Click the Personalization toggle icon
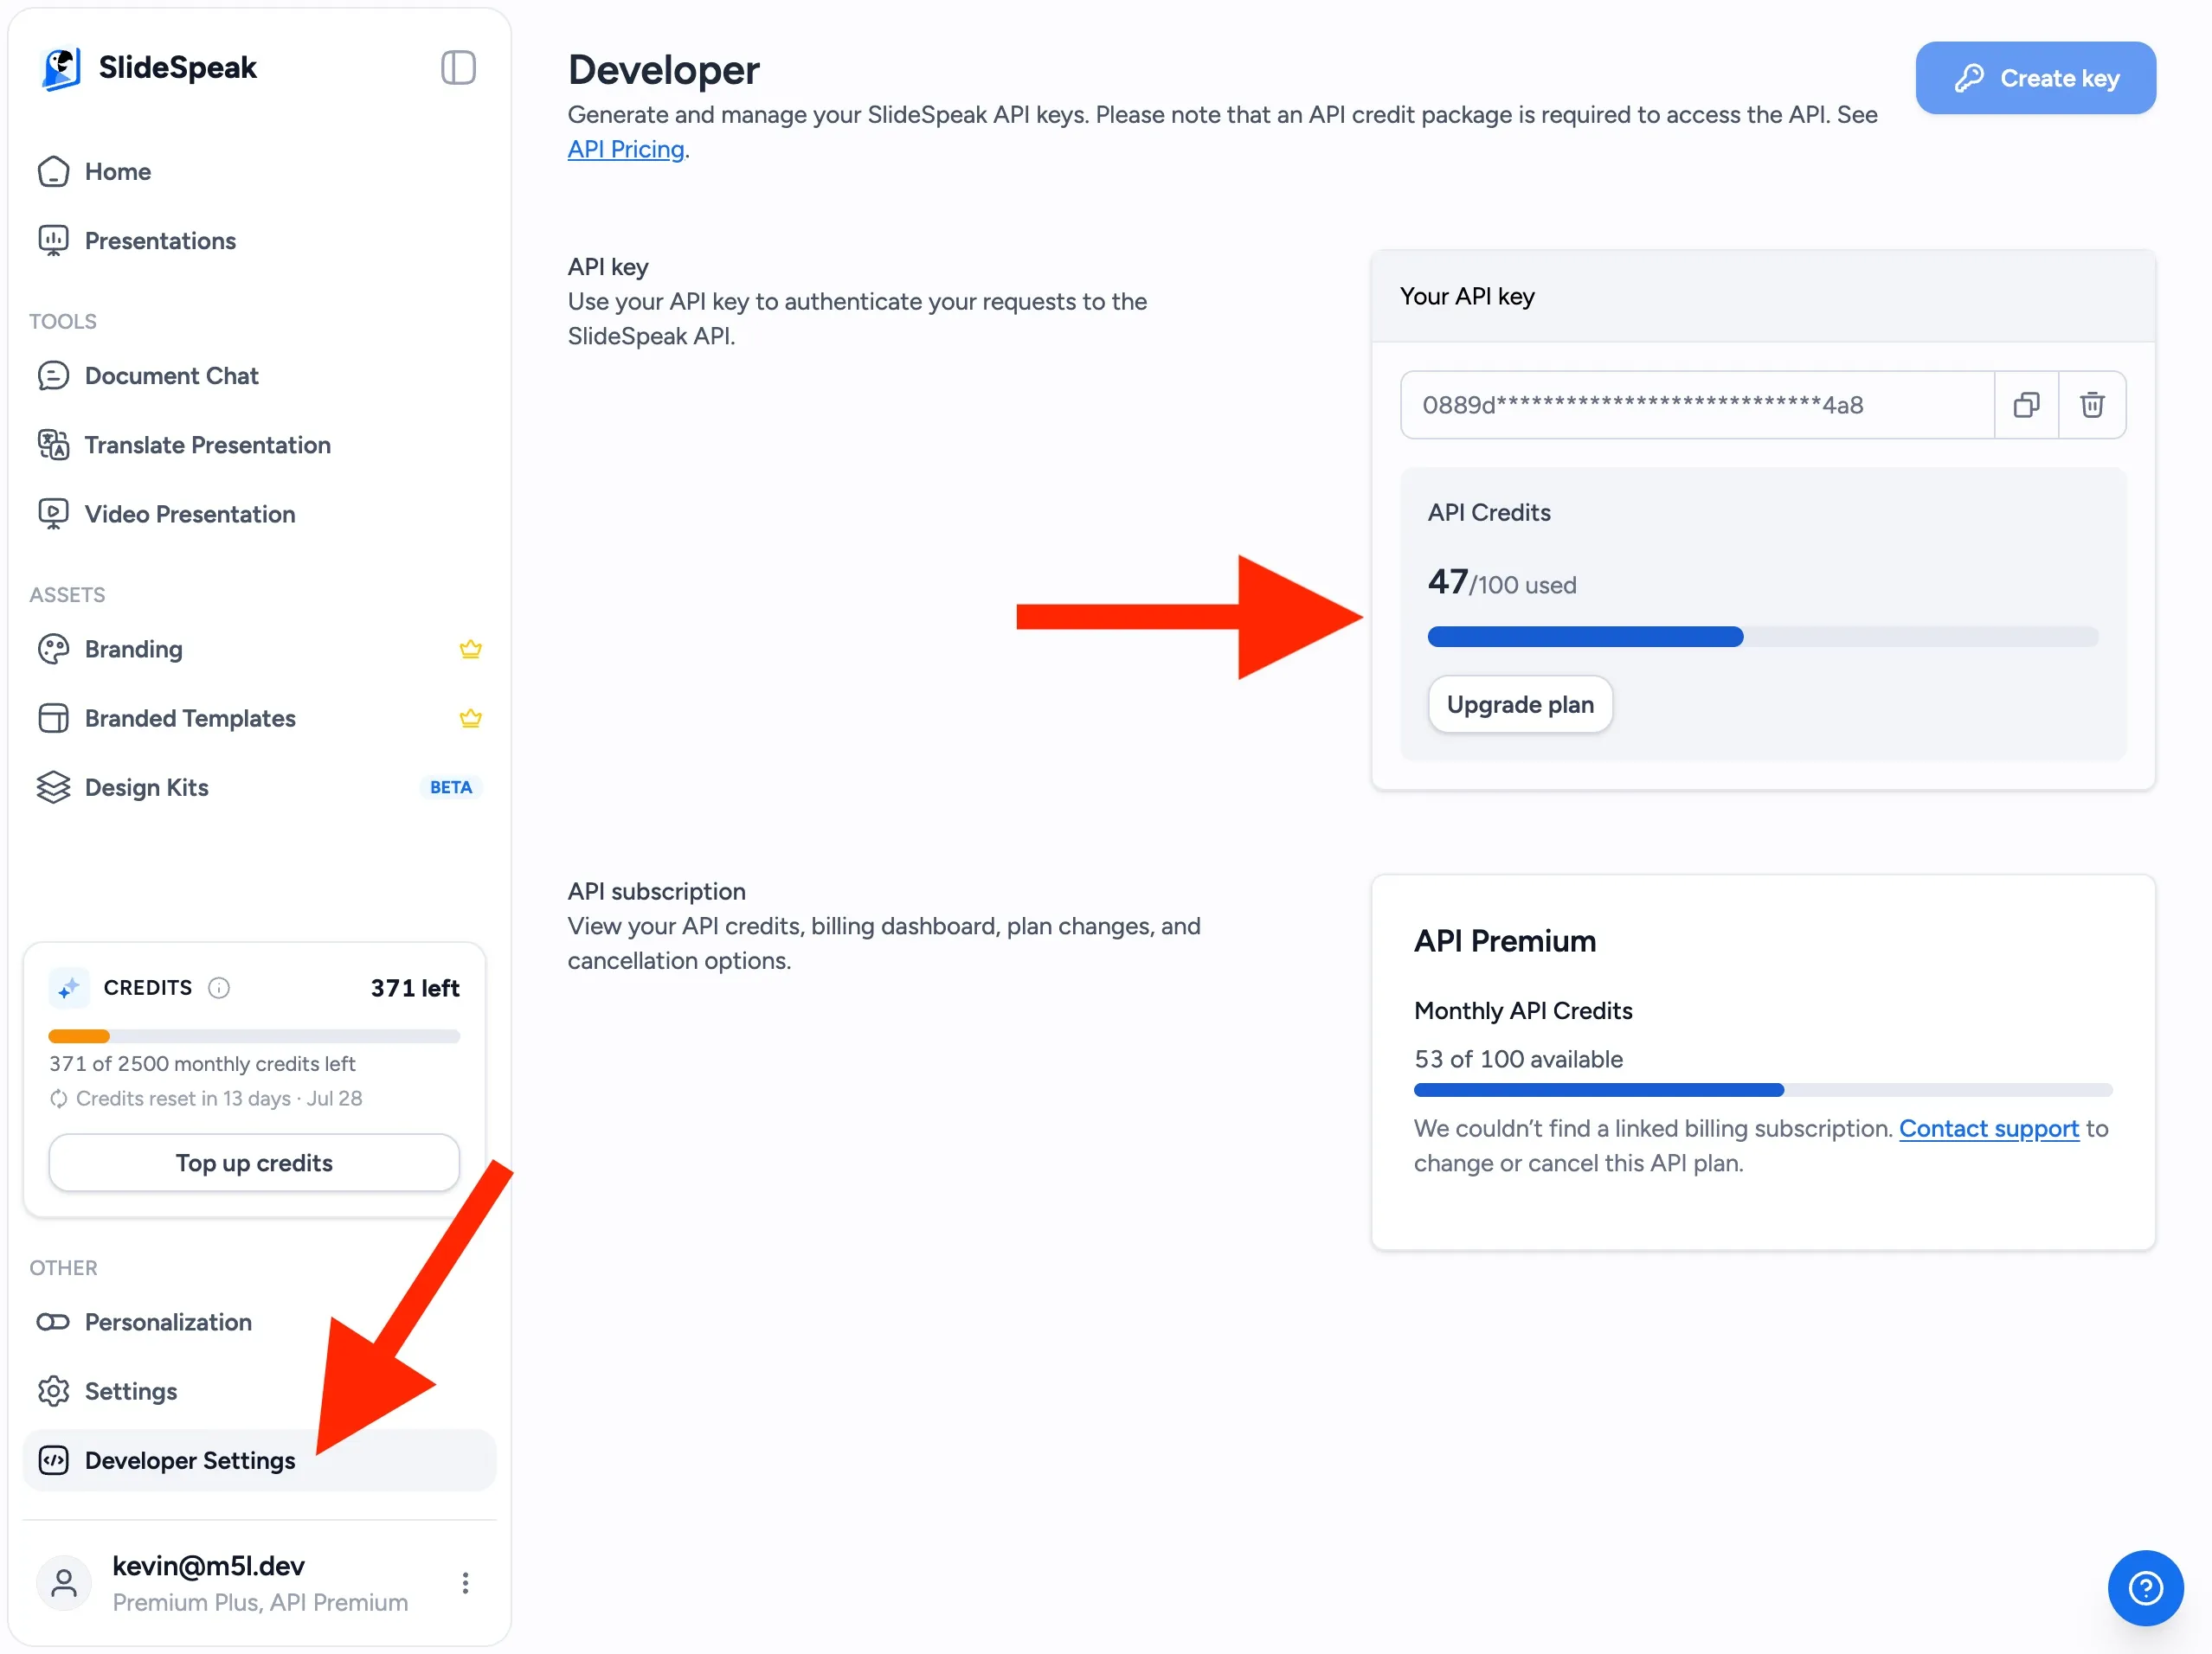2212x1654 pixels. click(x=53, y=1322)
